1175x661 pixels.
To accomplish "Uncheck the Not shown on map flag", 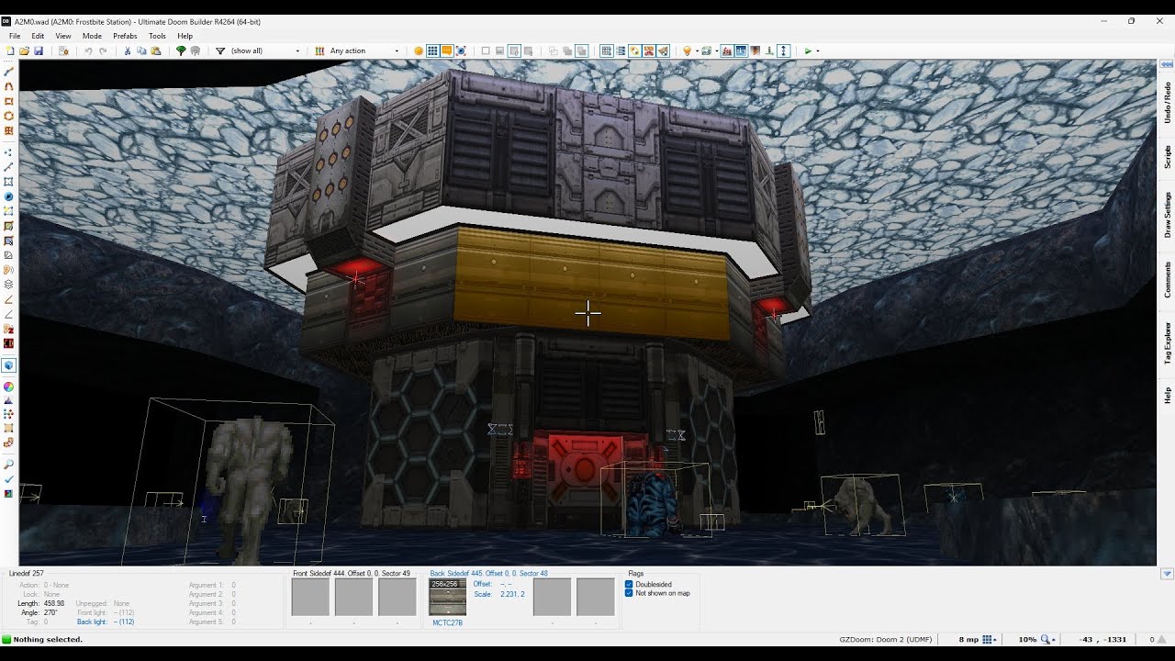I will click(x=629, y=593).
